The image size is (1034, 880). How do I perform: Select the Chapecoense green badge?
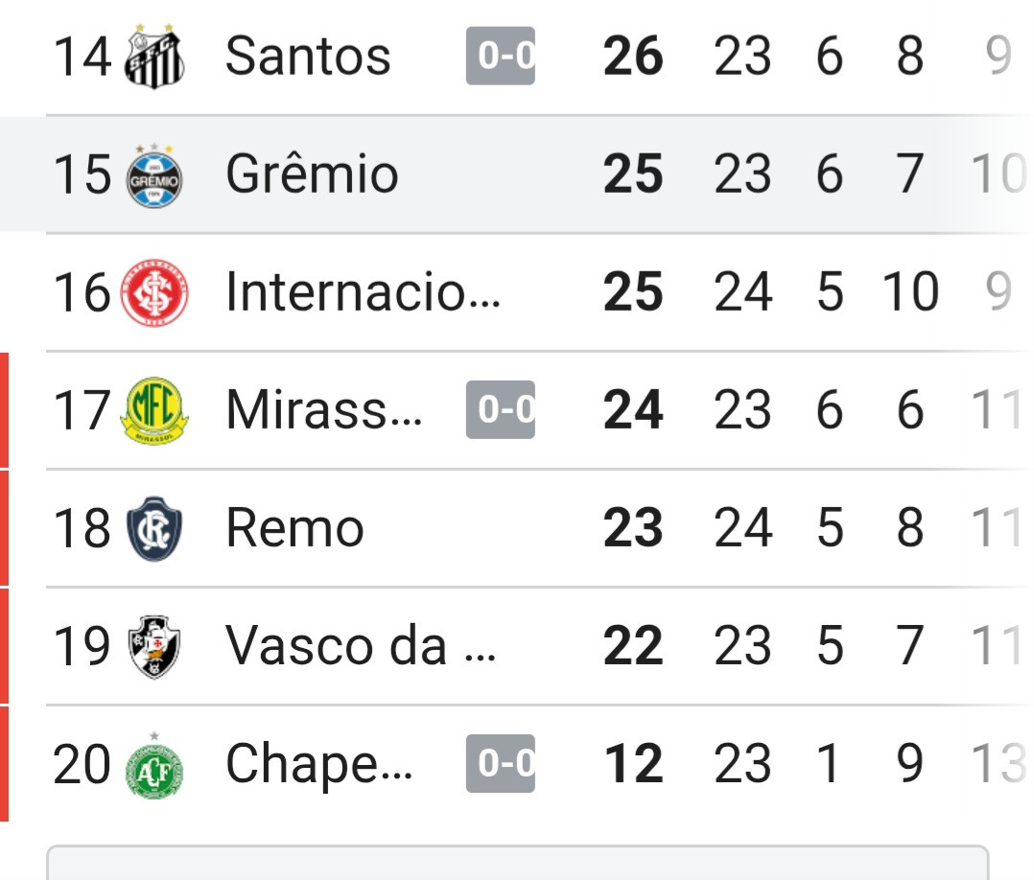click(154, 766)
